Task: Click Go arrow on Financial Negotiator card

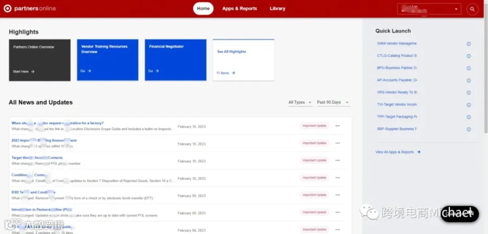Action: coord(157,71)
